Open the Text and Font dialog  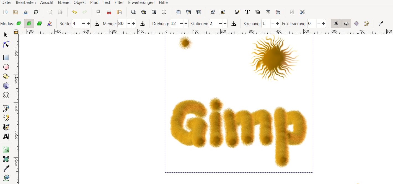click(x=247, y=12)
